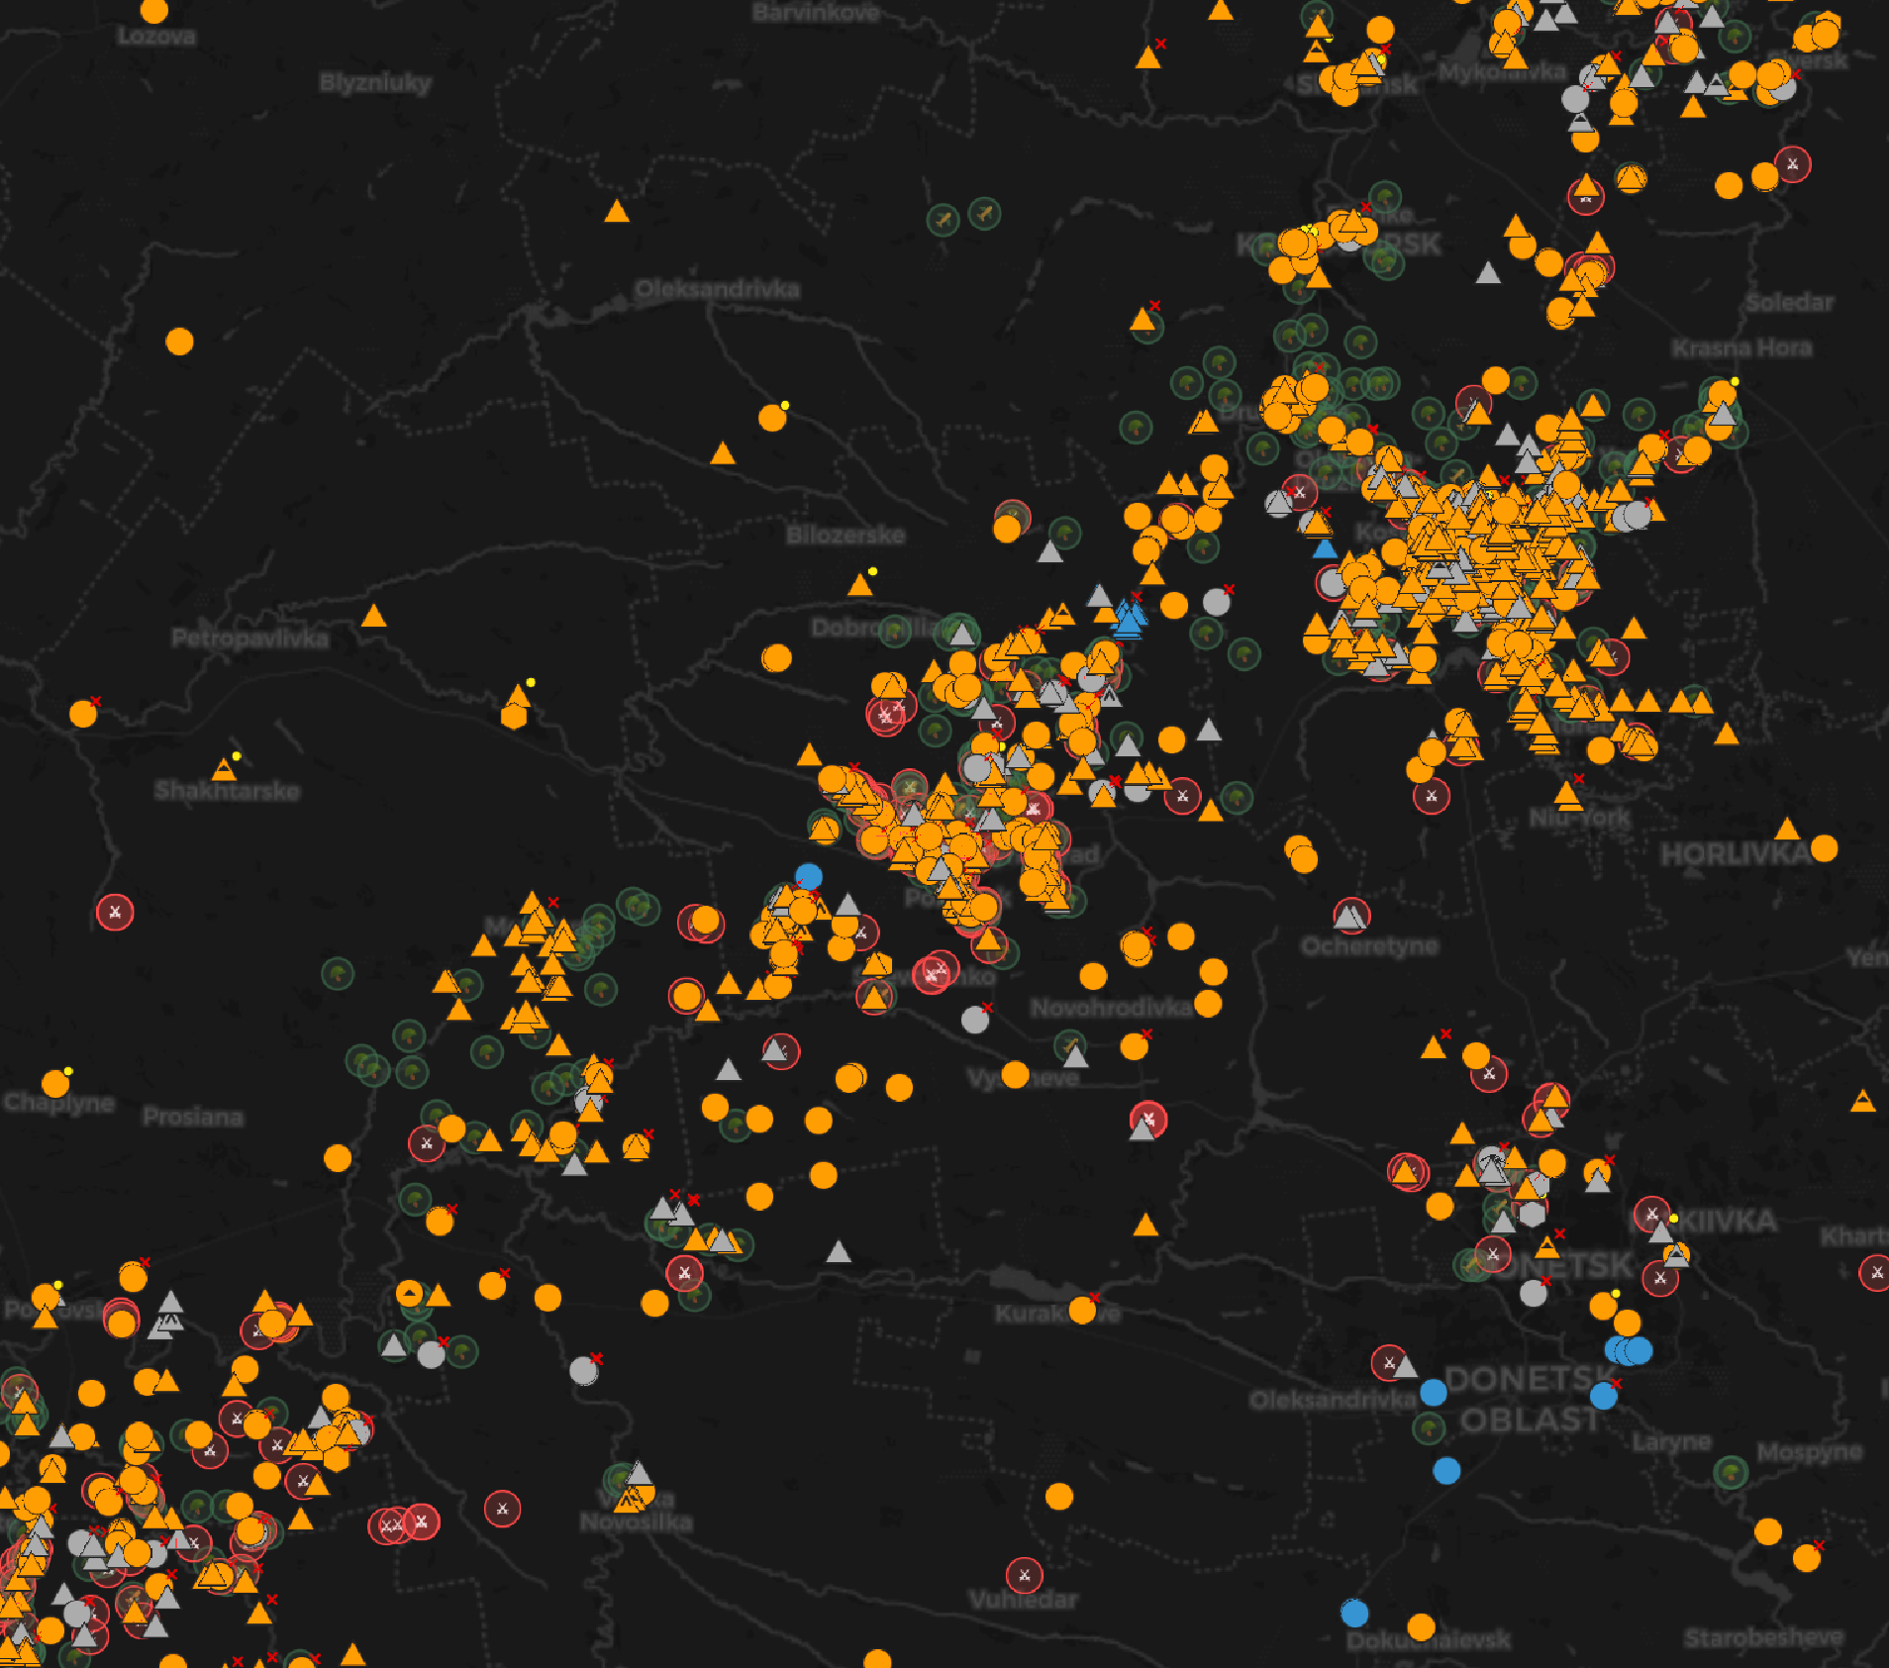The height and width of the screenshot is (1668, 1889).
Task: Select the green circle marker below Mospyne
Action: pos(1731,1473)
